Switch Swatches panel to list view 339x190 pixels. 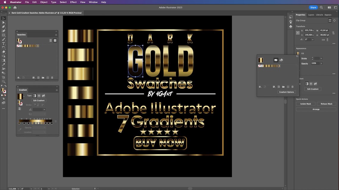pos(50,40)
